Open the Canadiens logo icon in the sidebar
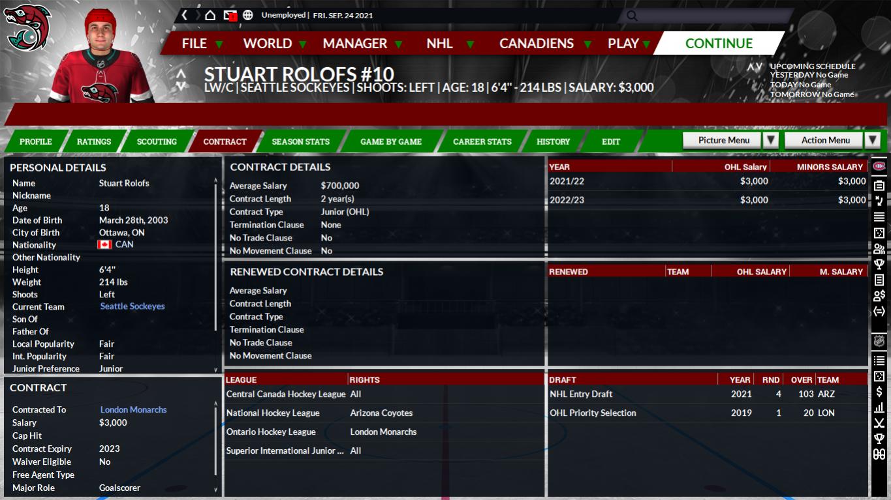 879,166
